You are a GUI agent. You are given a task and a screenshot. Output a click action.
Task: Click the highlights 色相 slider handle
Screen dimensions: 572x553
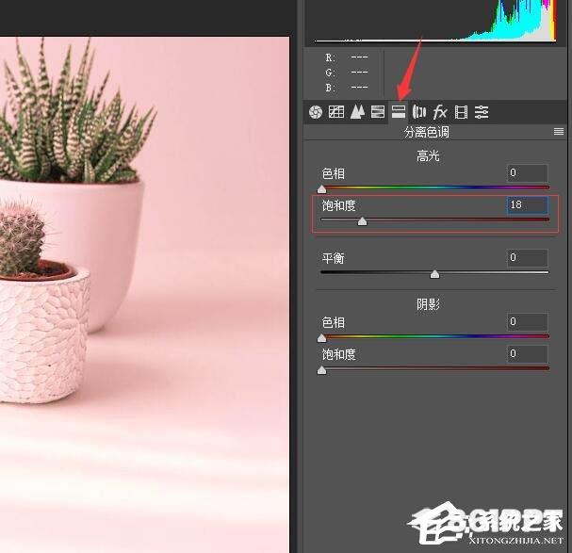coord(321,189)
